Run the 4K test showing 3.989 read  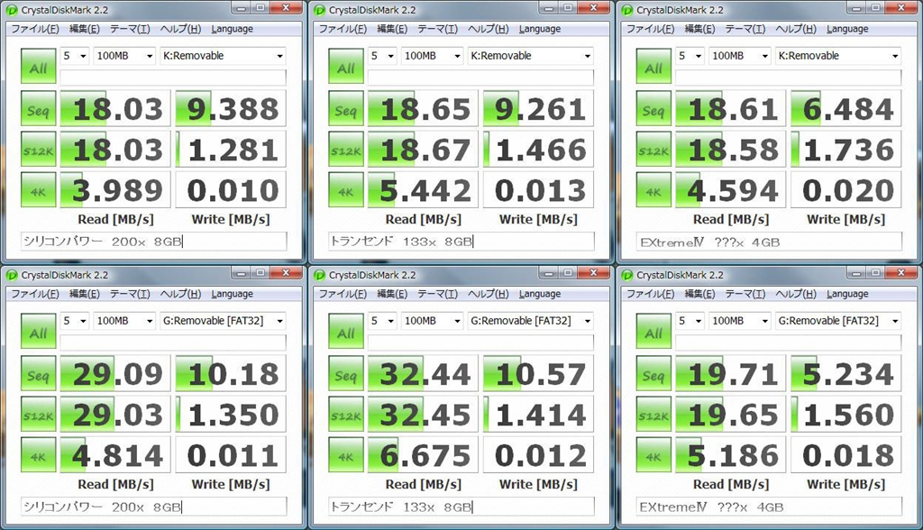pos(38,189)
